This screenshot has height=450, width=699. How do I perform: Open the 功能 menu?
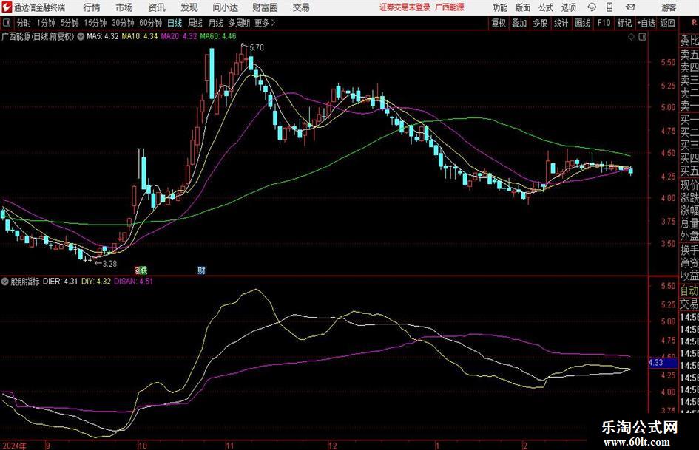[500, 7]
